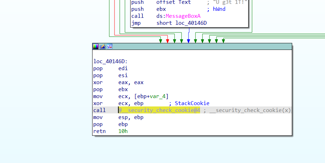Image resolution: width=325 pixels, height=163 pixels.
Task: Click the node color palette icon
Action: pos(96,46)
